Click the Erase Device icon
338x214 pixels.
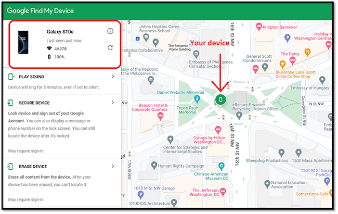(x=10, y=167)
